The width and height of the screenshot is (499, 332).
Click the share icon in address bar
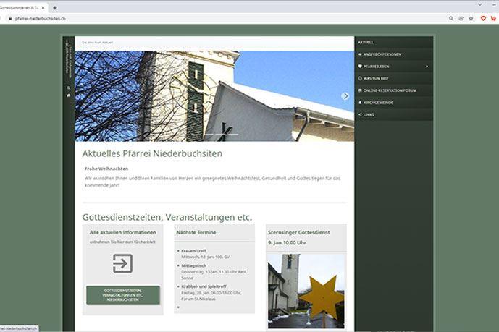(x=461, y=18)
